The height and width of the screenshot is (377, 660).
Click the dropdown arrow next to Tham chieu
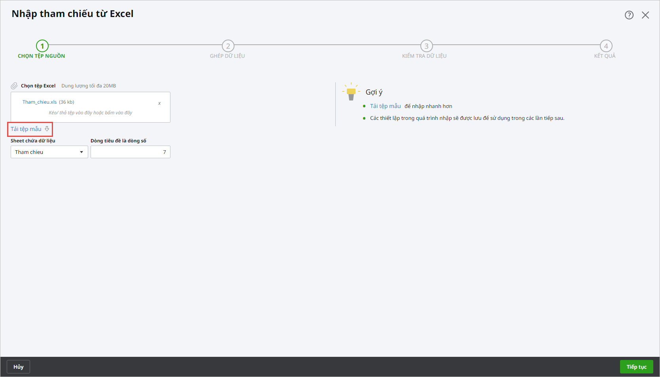(81, 152)
